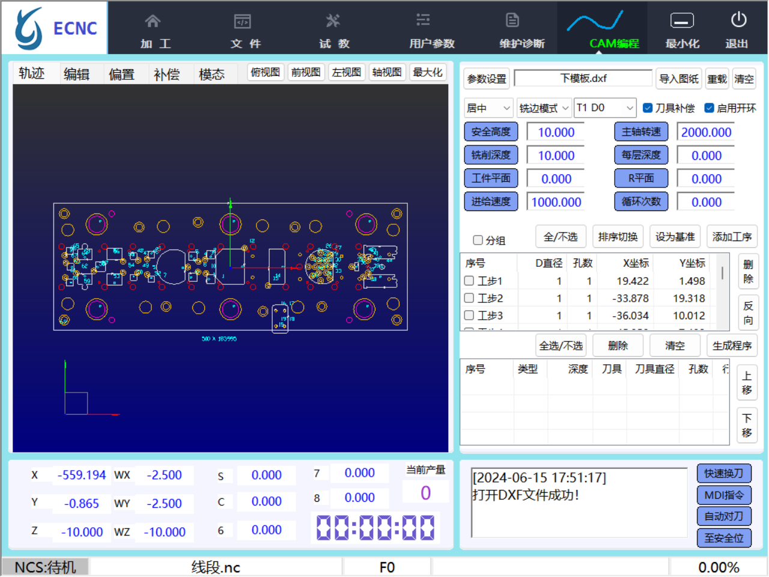Click the 导入图纸 button
Viewport: 769px width, 577px height.
(679, 79)
